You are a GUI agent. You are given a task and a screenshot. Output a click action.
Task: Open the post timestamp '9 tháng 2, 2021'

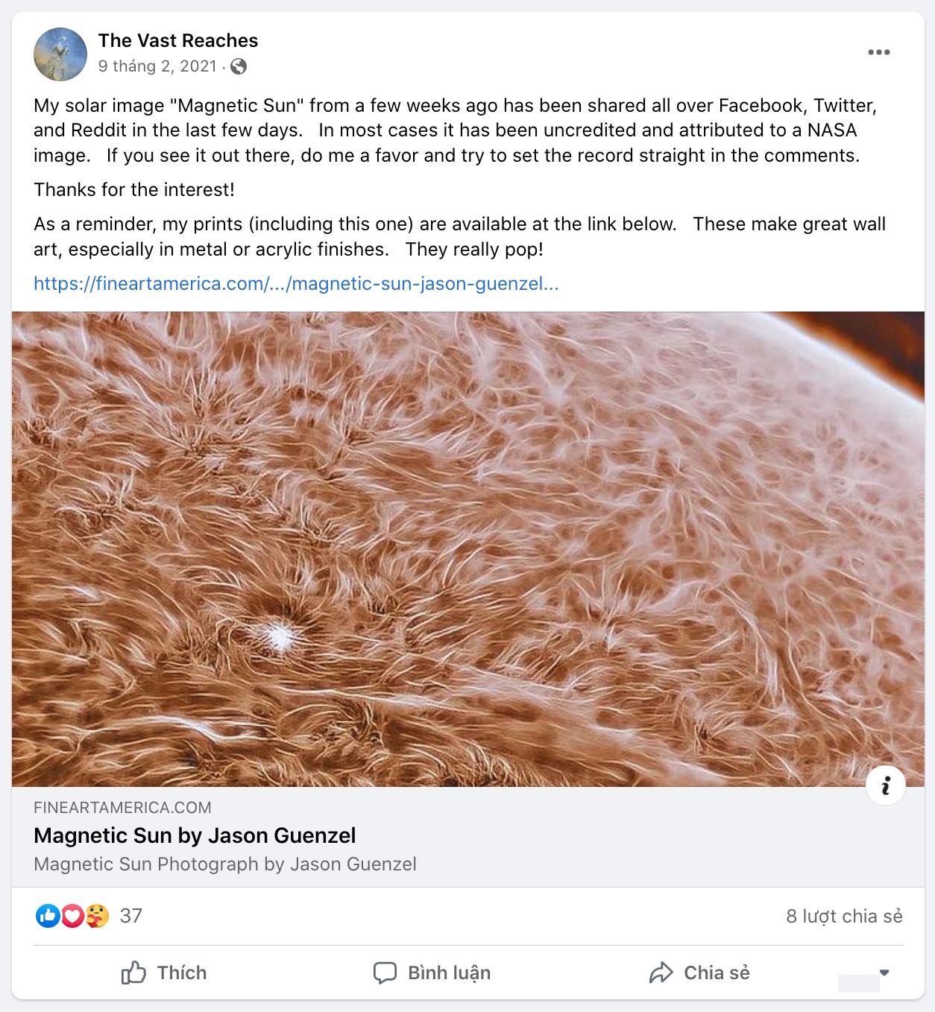click(158, 67)
